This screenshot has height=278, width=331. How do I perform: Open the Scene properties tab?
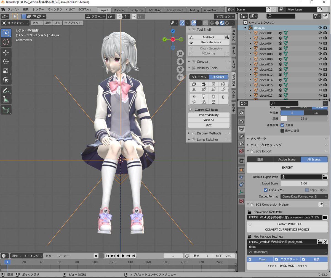point(241,144)
